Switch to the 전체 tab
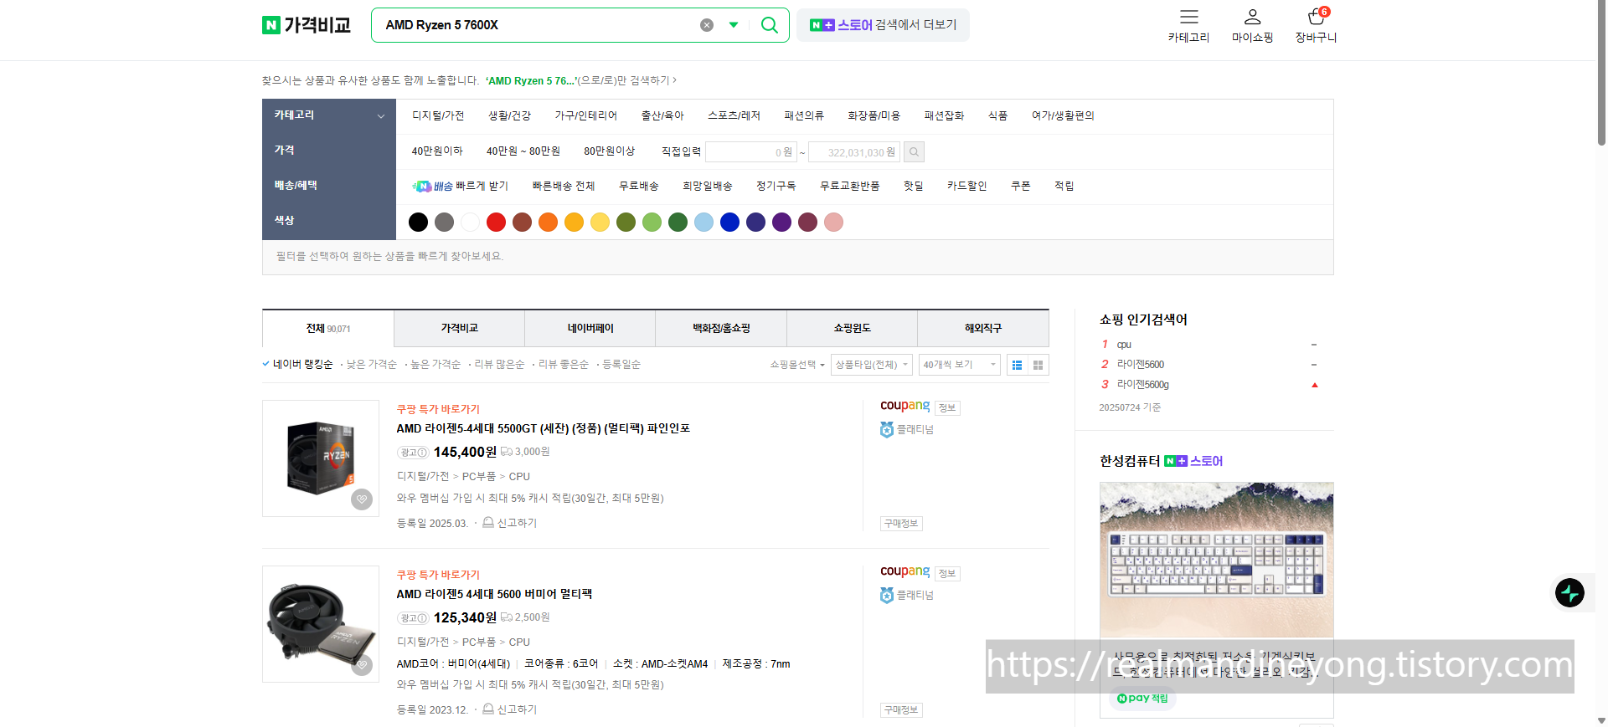This screenshot has width=1608, height=727. tap(328, 328)
